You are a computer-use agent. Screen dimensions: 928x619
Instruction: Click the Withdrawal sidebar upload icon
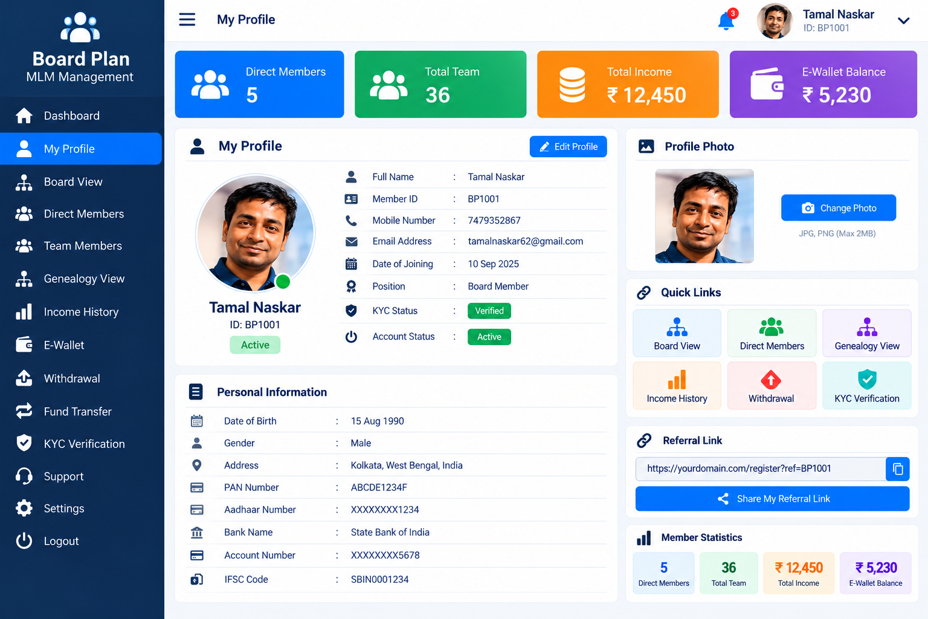[24, 378]
